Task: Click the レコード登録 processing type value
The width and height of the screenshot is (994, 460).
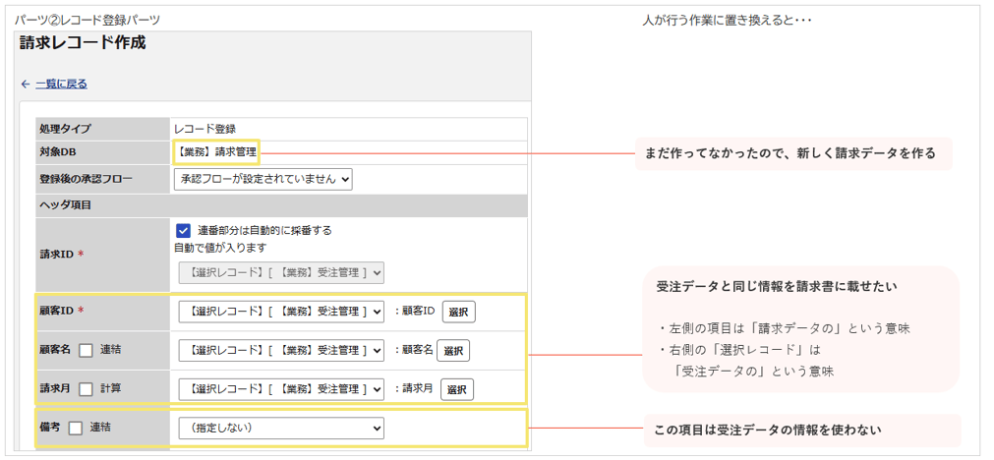Action: pos(205,129)
